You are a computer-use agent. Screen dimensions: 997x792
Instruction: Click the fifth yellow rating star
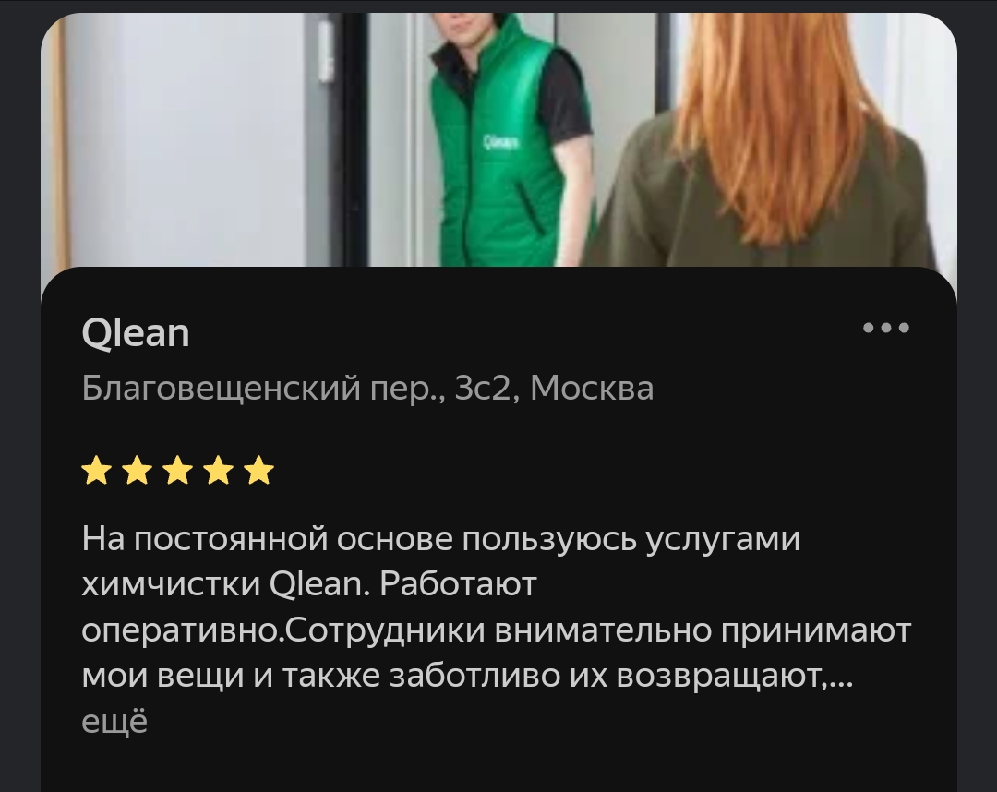click(258, 471)
